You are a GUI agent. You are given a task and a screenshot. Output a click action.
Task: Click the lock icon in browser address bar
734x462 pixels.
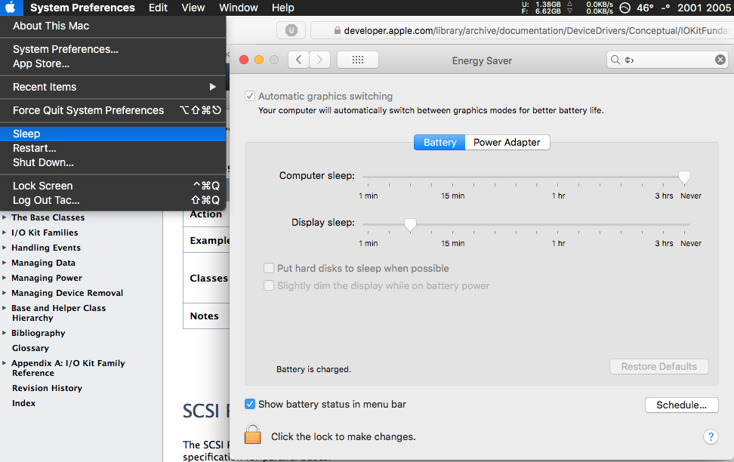(337, 30)
